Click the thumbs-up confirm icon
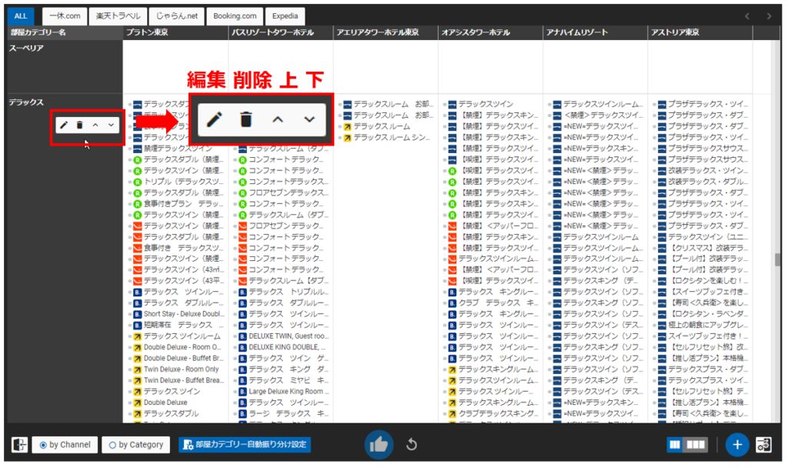The height and width of the screenshot is (468, 788). point(379,444)
